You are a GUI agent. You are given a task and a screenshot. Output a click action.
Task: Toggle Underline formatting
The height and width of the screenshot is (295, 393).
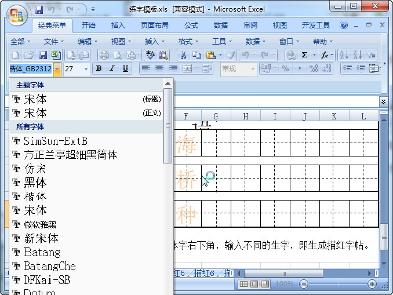pyautogui.click(x=126, y=68)
